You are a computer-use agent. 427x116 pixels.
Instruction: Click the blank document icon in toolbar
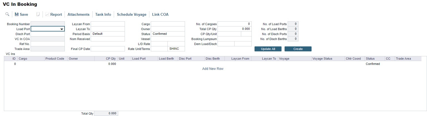point(38,14)
